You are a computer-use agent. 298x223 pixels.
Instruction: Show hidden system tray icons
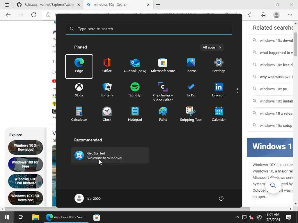237,217
